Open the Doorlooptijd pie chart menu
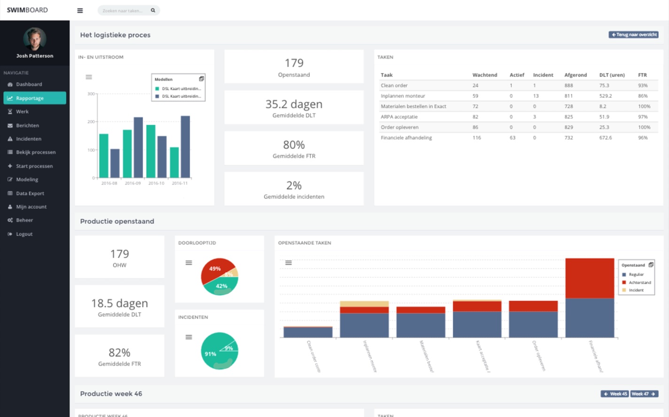Screen dimensions: 669x417 (189, 263)
